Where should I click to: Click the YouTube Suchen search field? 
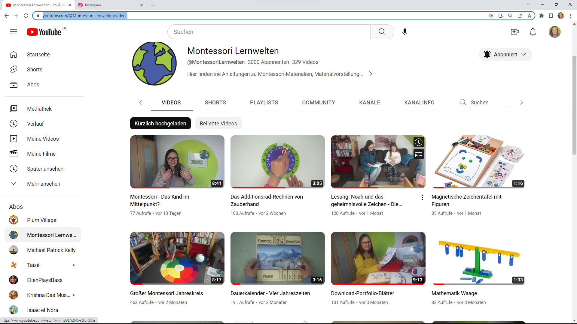click(269, 32)
